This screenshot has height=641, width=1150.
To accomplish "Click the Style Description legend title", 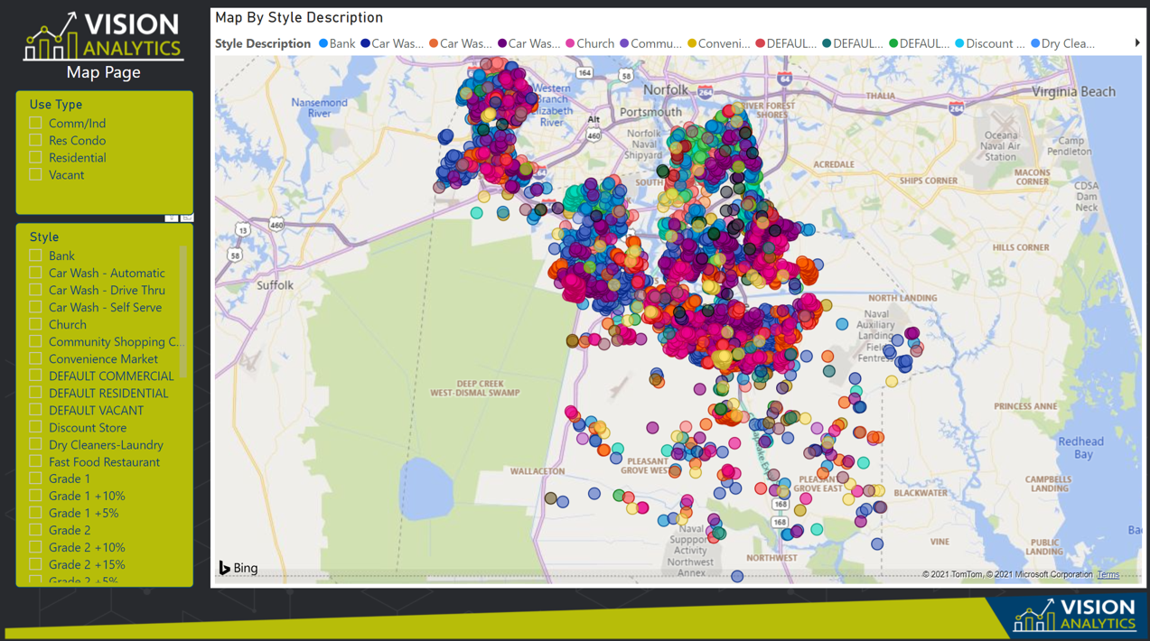I will point(263,43).
